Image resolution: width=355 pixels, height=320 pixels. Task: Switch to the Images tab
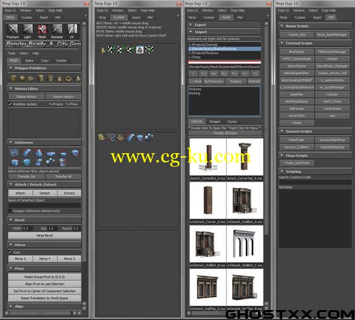coord(215,122)
